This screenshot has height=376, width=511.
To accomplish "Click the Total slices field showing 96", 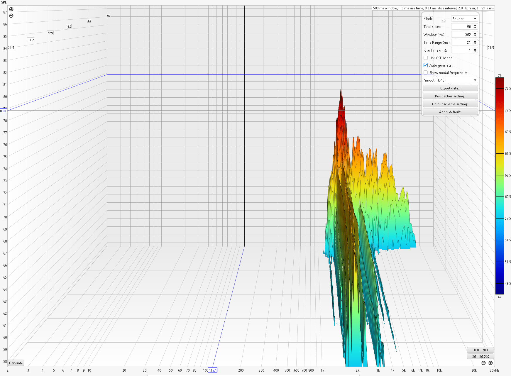I will (462, 27).
